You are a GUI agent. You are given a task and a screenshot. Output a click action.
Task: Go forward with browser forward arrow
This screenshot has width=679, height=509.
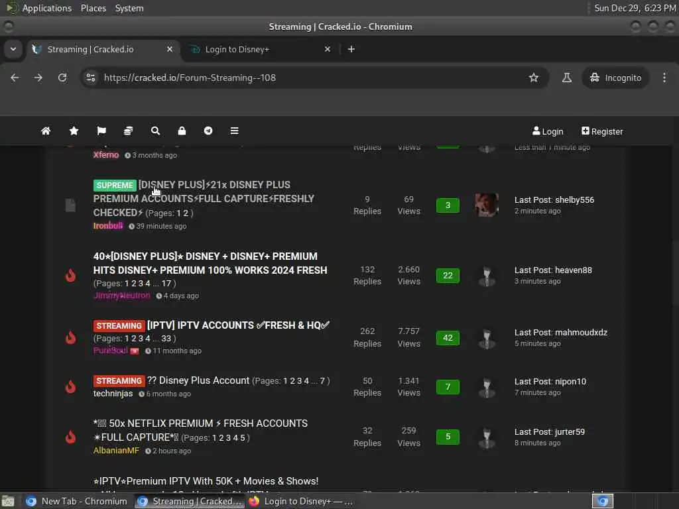point(38,78)
